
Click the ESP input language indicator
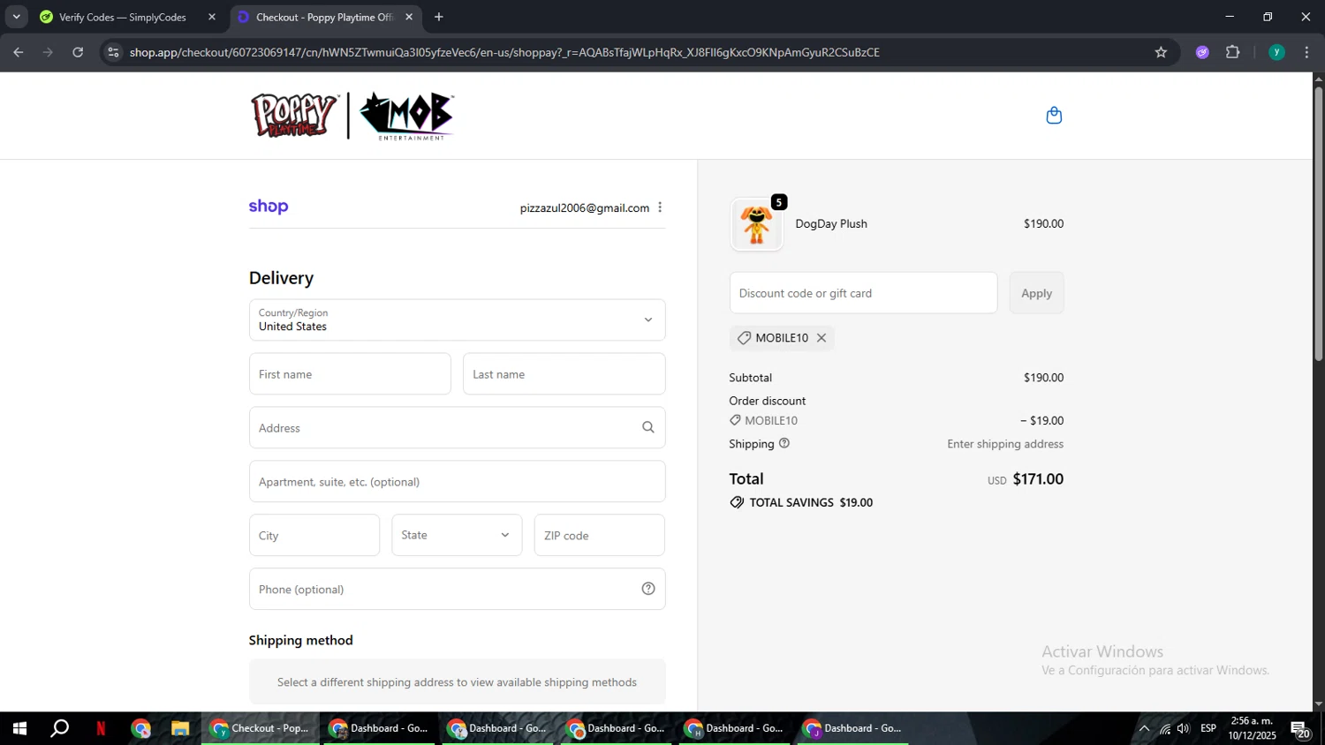click(x=1208, y=728)
